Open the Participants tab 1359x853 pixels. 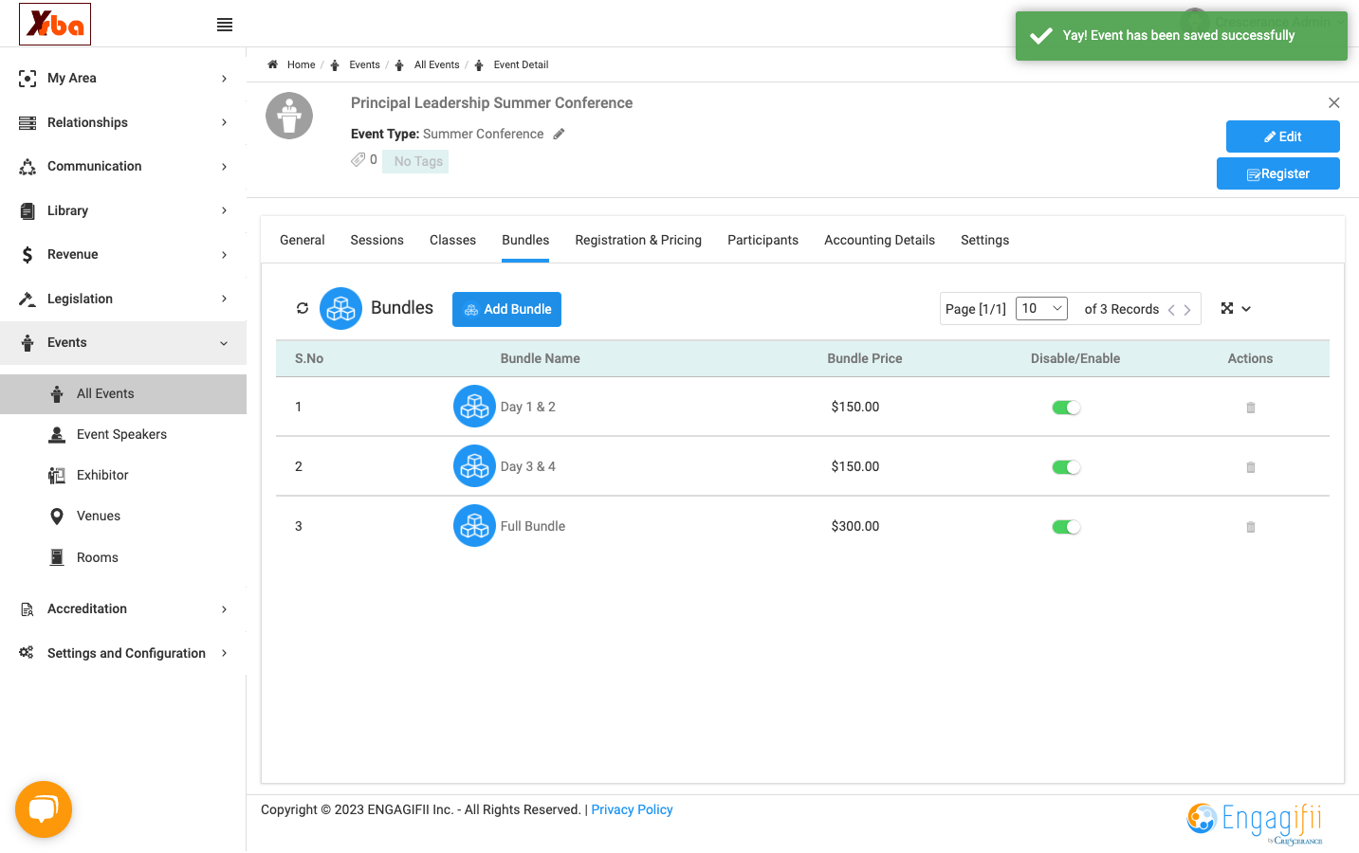click(x=763, y=241)
